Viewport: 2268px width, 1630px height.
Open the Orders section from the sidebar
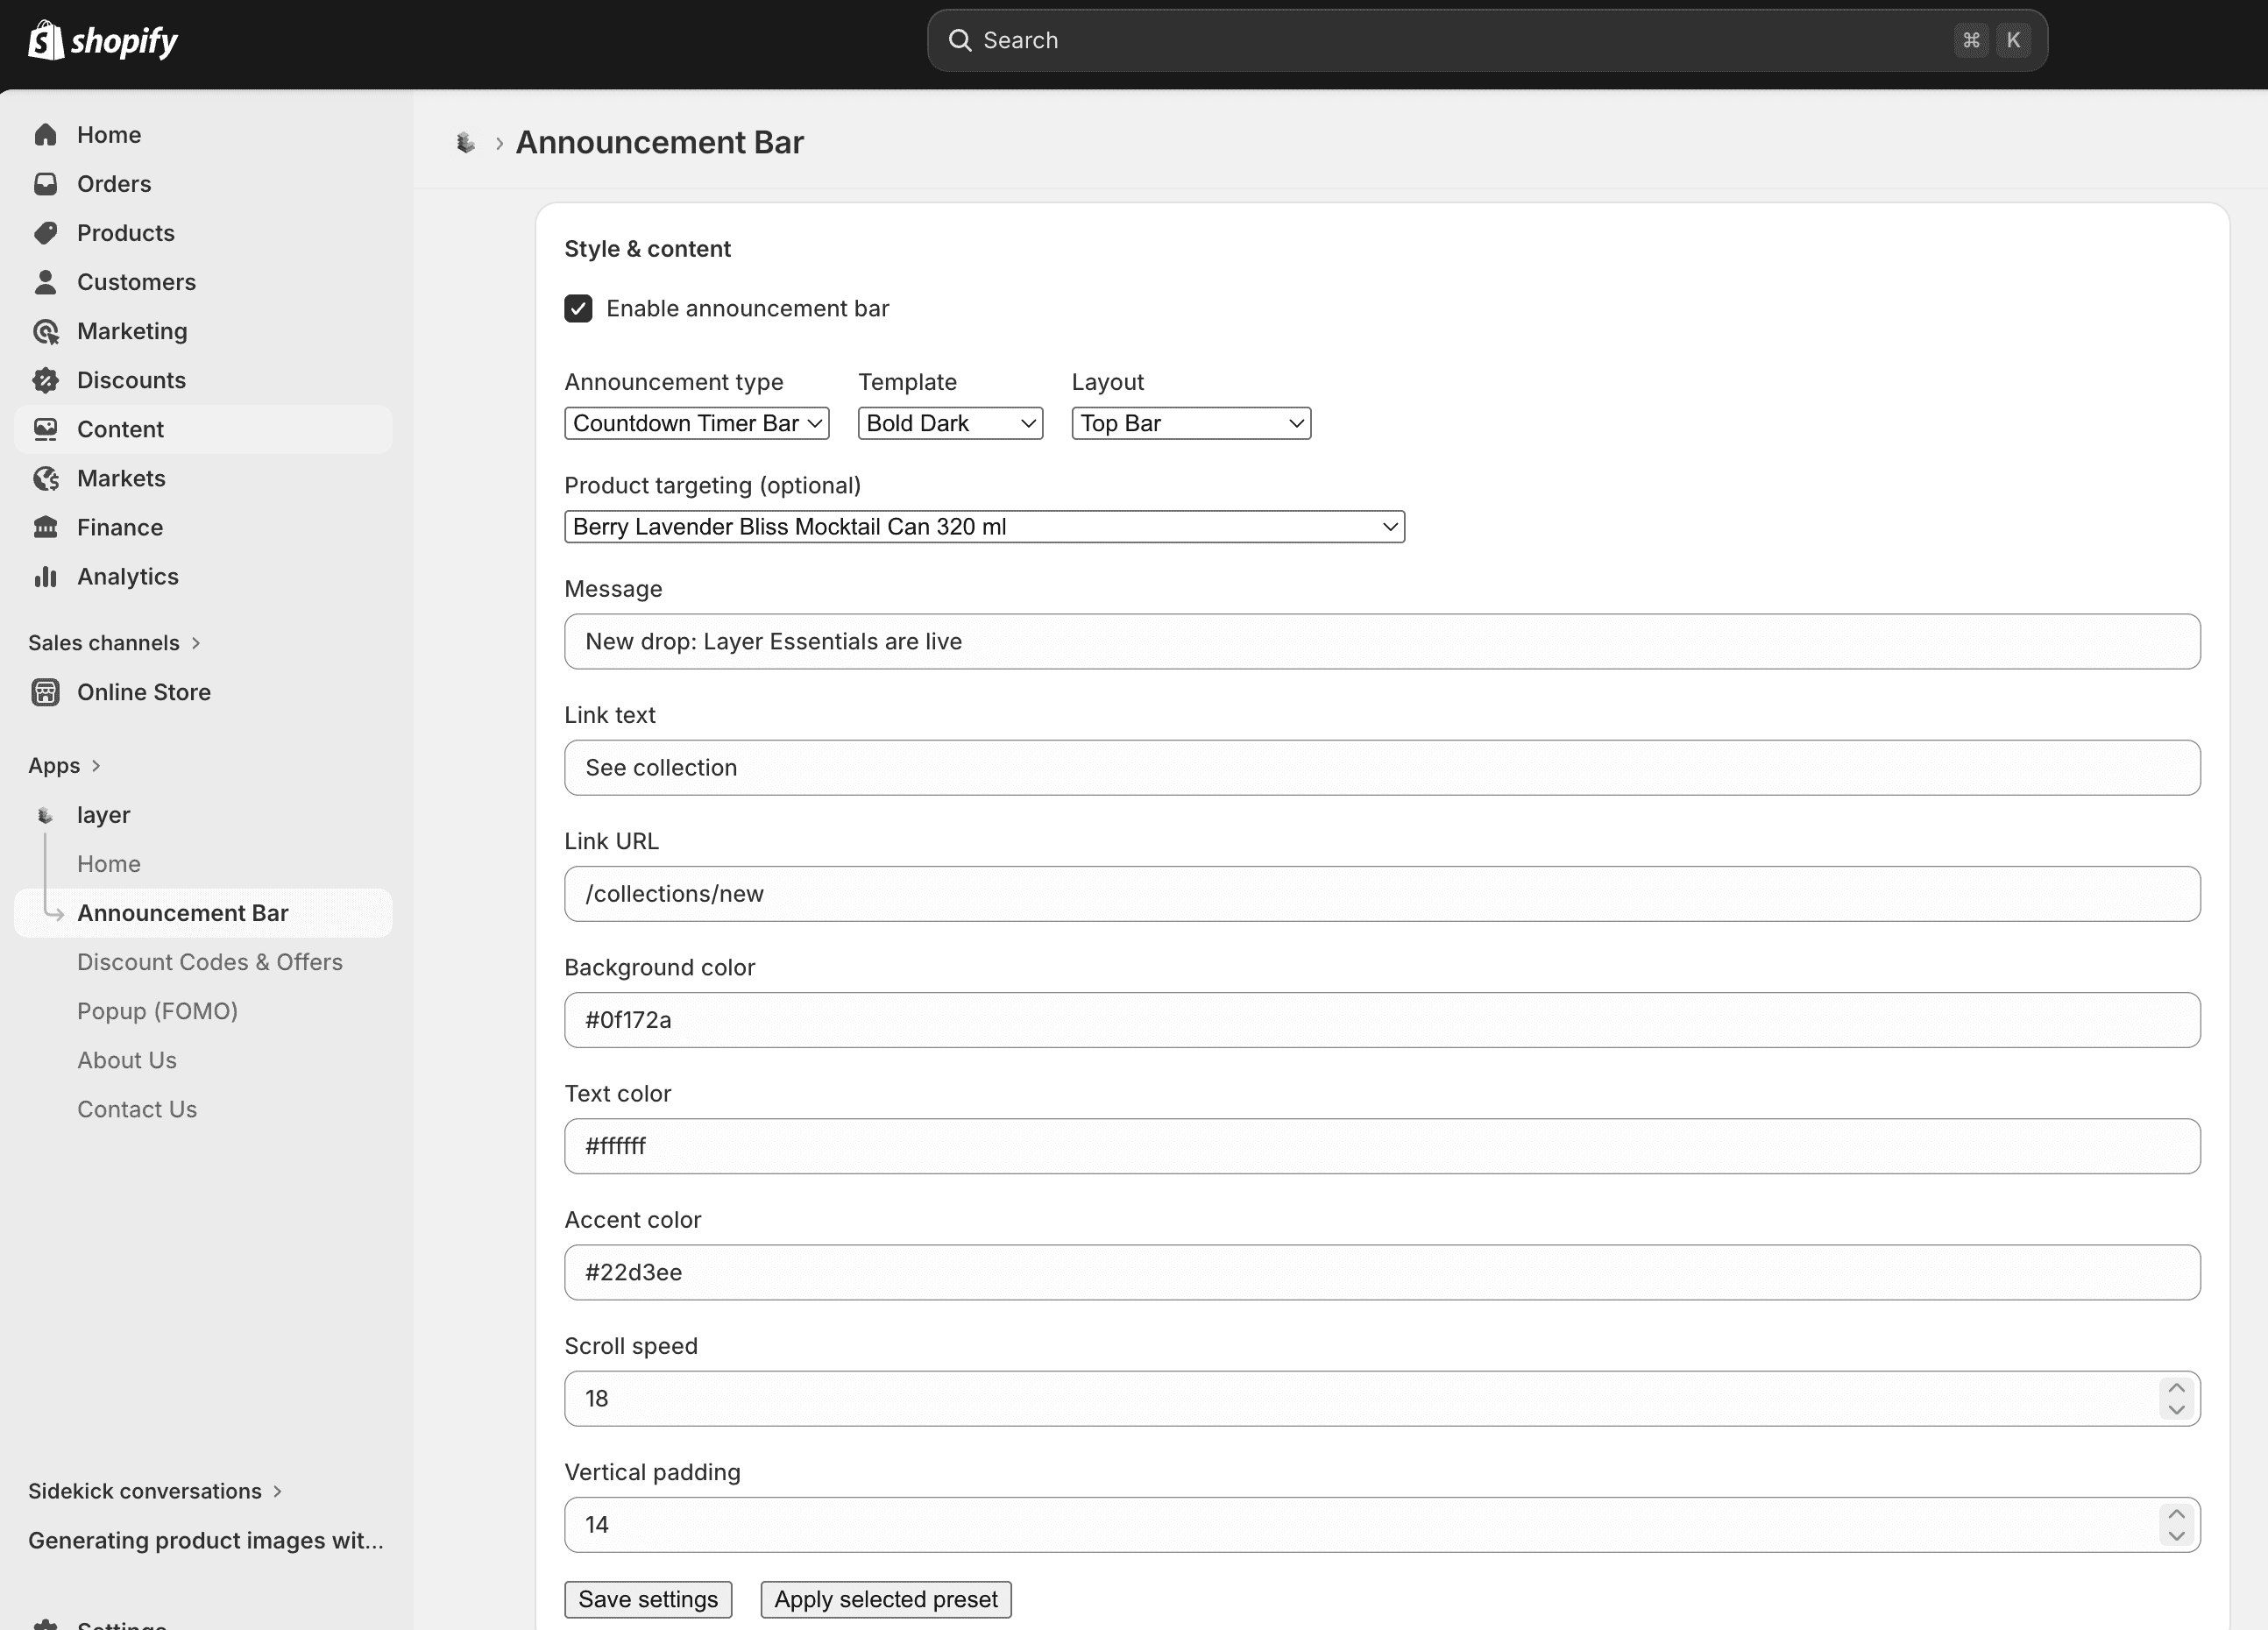tap(115, 183)
